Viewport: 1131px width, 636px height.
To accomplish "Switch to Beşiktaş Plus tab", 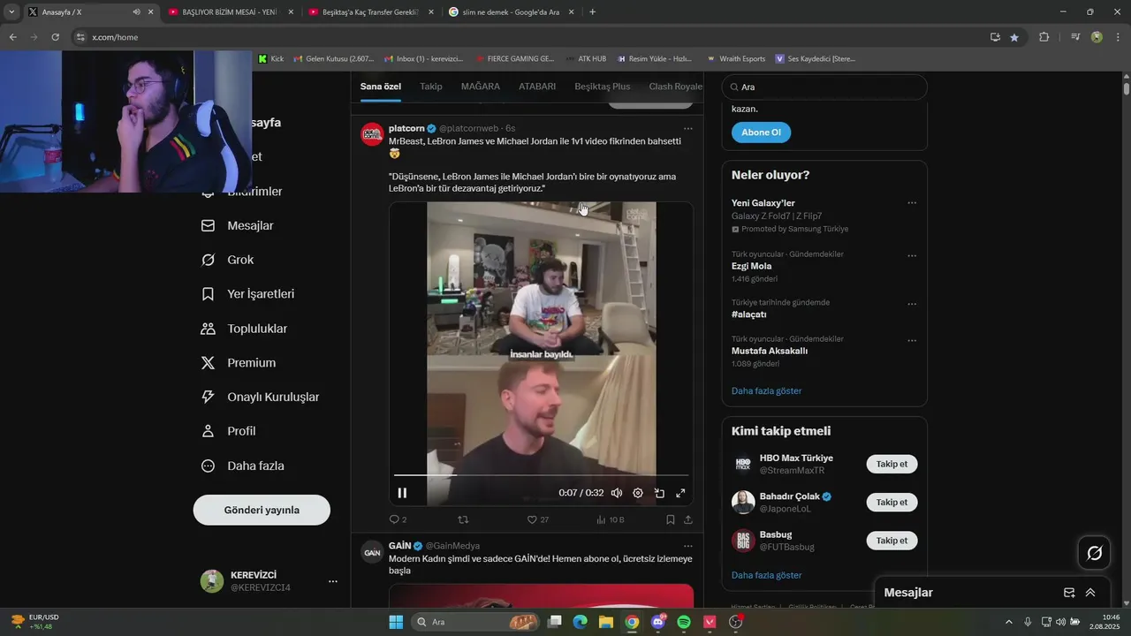I will [603, 87].
